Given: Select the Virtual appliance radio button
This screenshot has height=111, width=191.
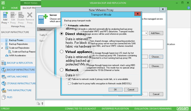Looking at the screenshot, I should 62,52.
